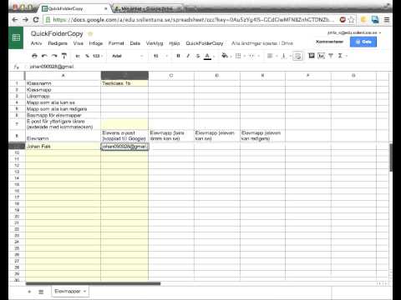Add a new sheet with plus
401x300 pixels.
(29, 292)
